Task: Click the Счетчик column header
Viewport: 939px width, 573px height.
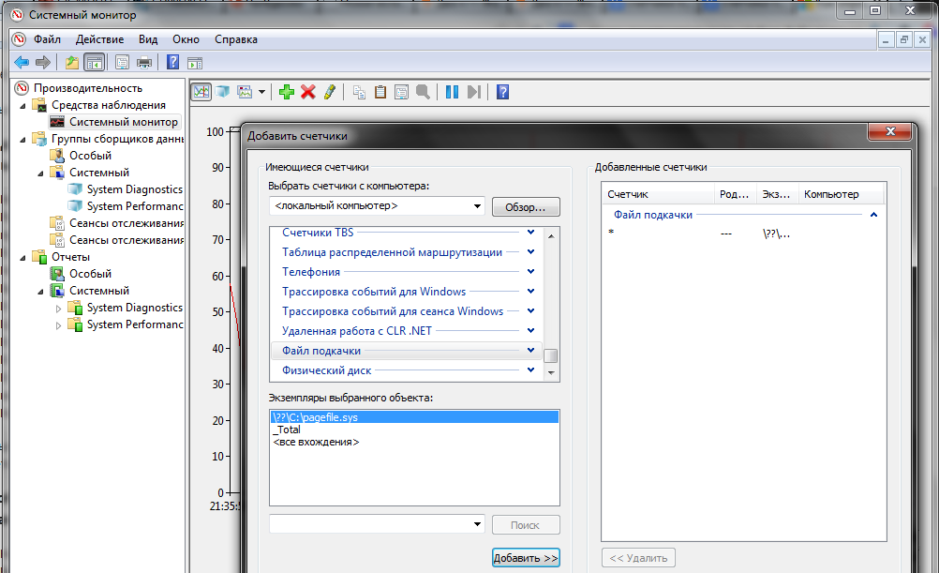Action: (x=658, y=194)
